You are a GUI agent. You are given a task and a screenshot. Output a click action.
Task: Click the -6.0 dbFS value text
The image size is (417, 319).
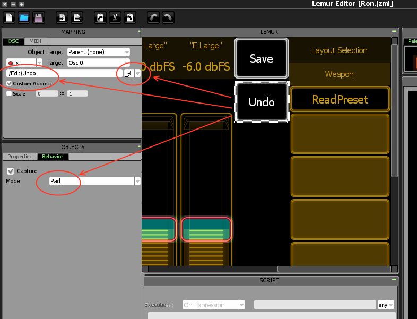tap(206, 66)
